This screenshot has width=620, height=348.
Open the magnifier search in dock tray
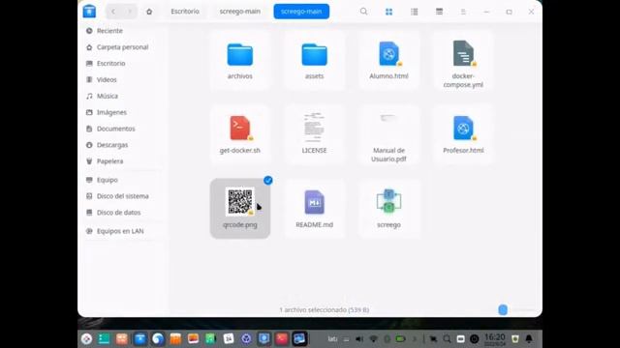447,339
